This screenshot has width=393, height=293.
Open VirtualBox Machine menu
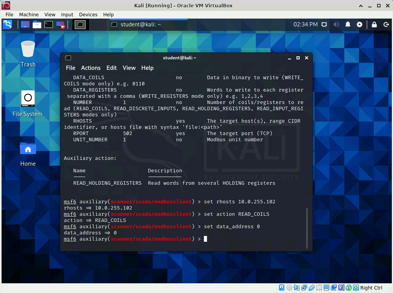point(29,14)
